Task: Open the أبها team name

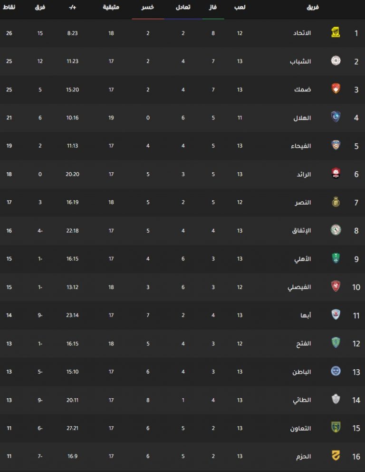Action: coord(306,315)
